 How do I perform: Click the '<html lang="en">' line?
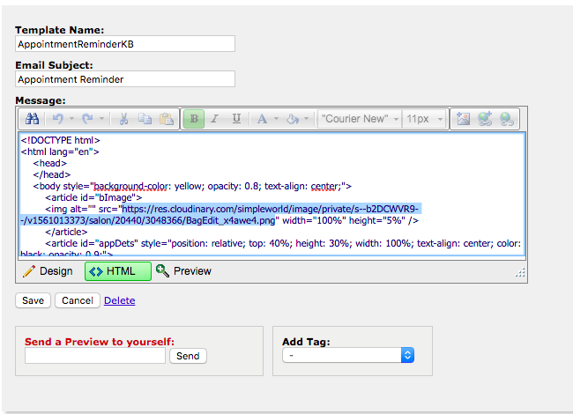tap(60, 152)
